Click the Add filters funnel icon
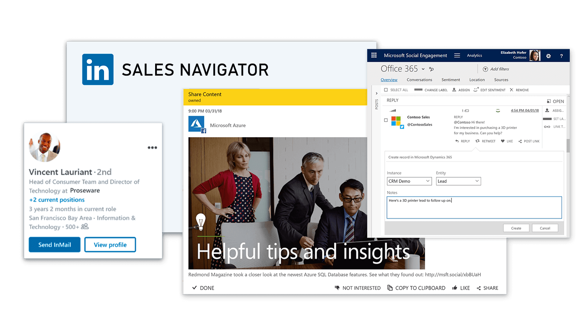 coord(485,69)
